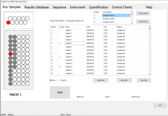The image size is (168, 116).
Task: Click the red vial in the control rack
Action: (x=8, y=23)
